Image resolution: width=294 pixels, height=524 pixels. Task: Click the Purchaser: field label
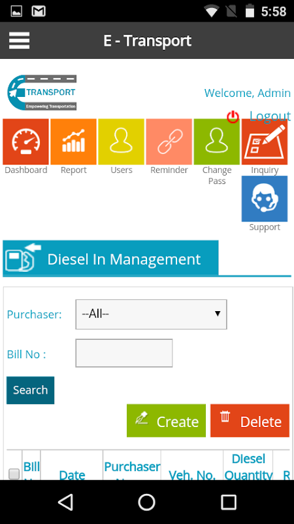pyautogui.click(x=35, y=314)
